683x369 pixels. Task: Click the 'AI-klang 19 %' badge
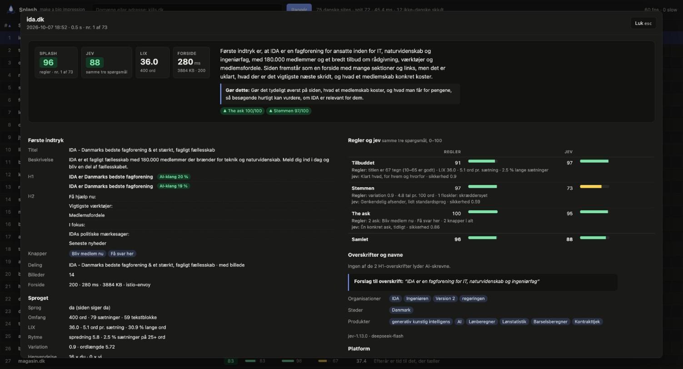click(174, 186)
